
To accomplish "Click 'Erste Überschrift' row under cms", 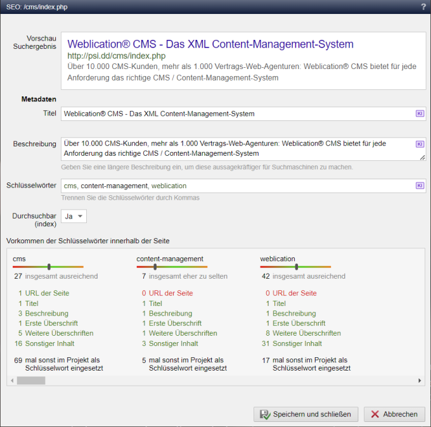I will point(48,323).
